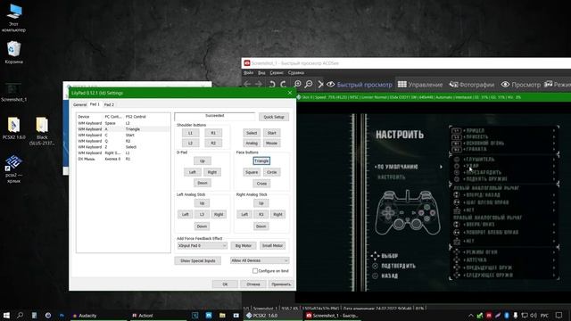The width and height of the screenshot is (571, 321).
Task: Switch to ACDSee 'Управление' mode
Action: pos(420,85)
